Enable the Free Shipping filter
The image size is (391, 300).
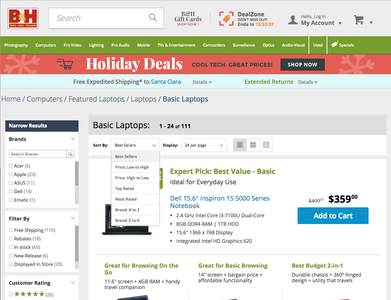[x=11, y=230]
